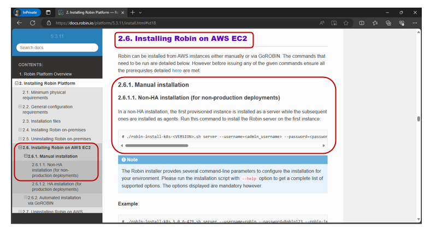Click the CONTENTS: sidebar label

31,65
